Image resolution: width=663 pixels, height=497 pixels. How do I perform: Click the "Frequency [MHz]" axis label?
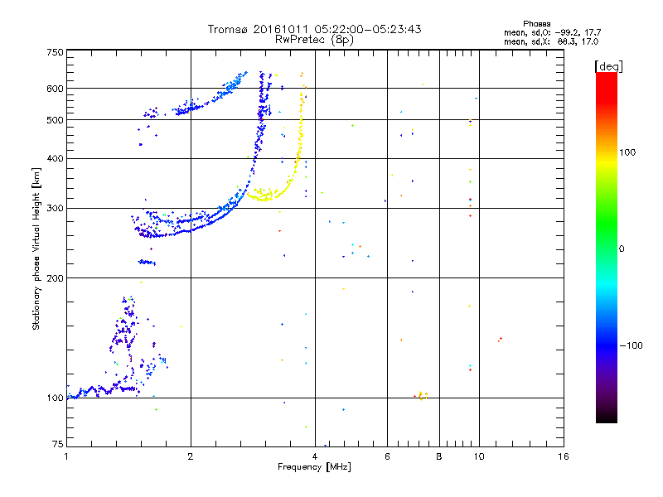tap(314, 467)
